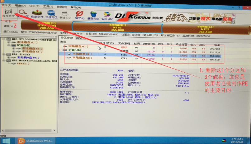Expand the 本地磁盘 (E:) tree node
This screenshot has width=251, height=144.
click(x=14, y=52)
